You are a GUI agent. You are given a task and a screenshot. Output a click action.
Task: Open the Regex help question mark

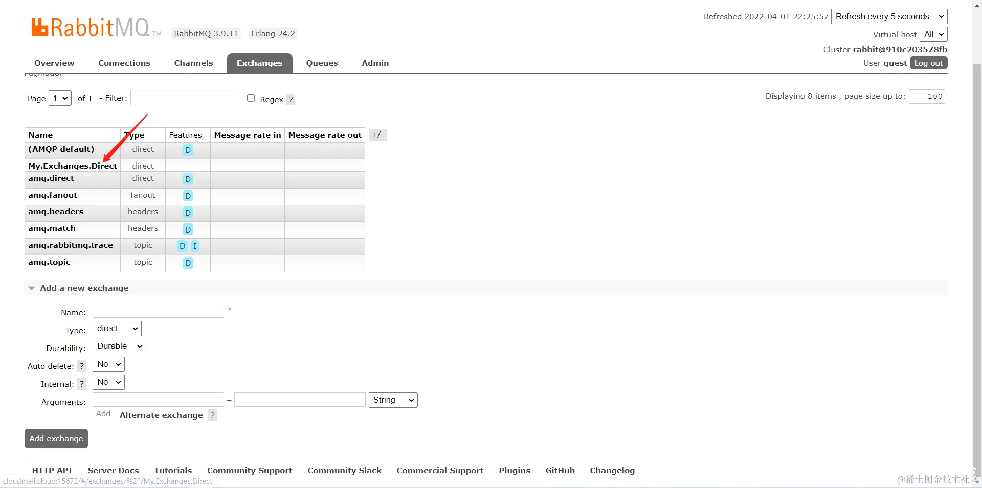pos(291,100)
